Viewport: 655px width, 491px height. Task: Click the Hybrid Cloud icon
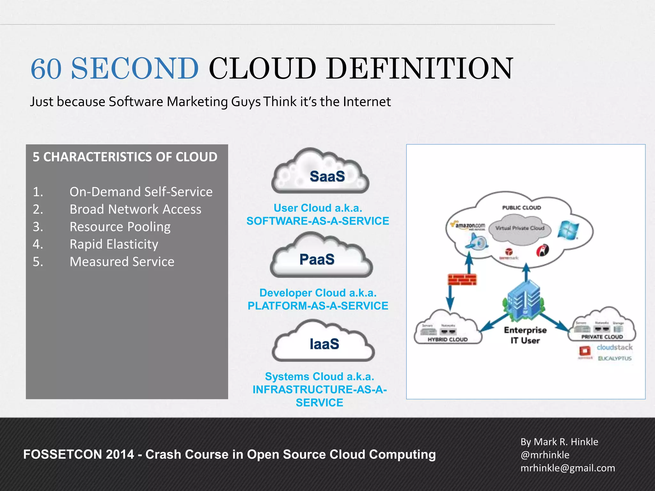[x=448, y=327]
